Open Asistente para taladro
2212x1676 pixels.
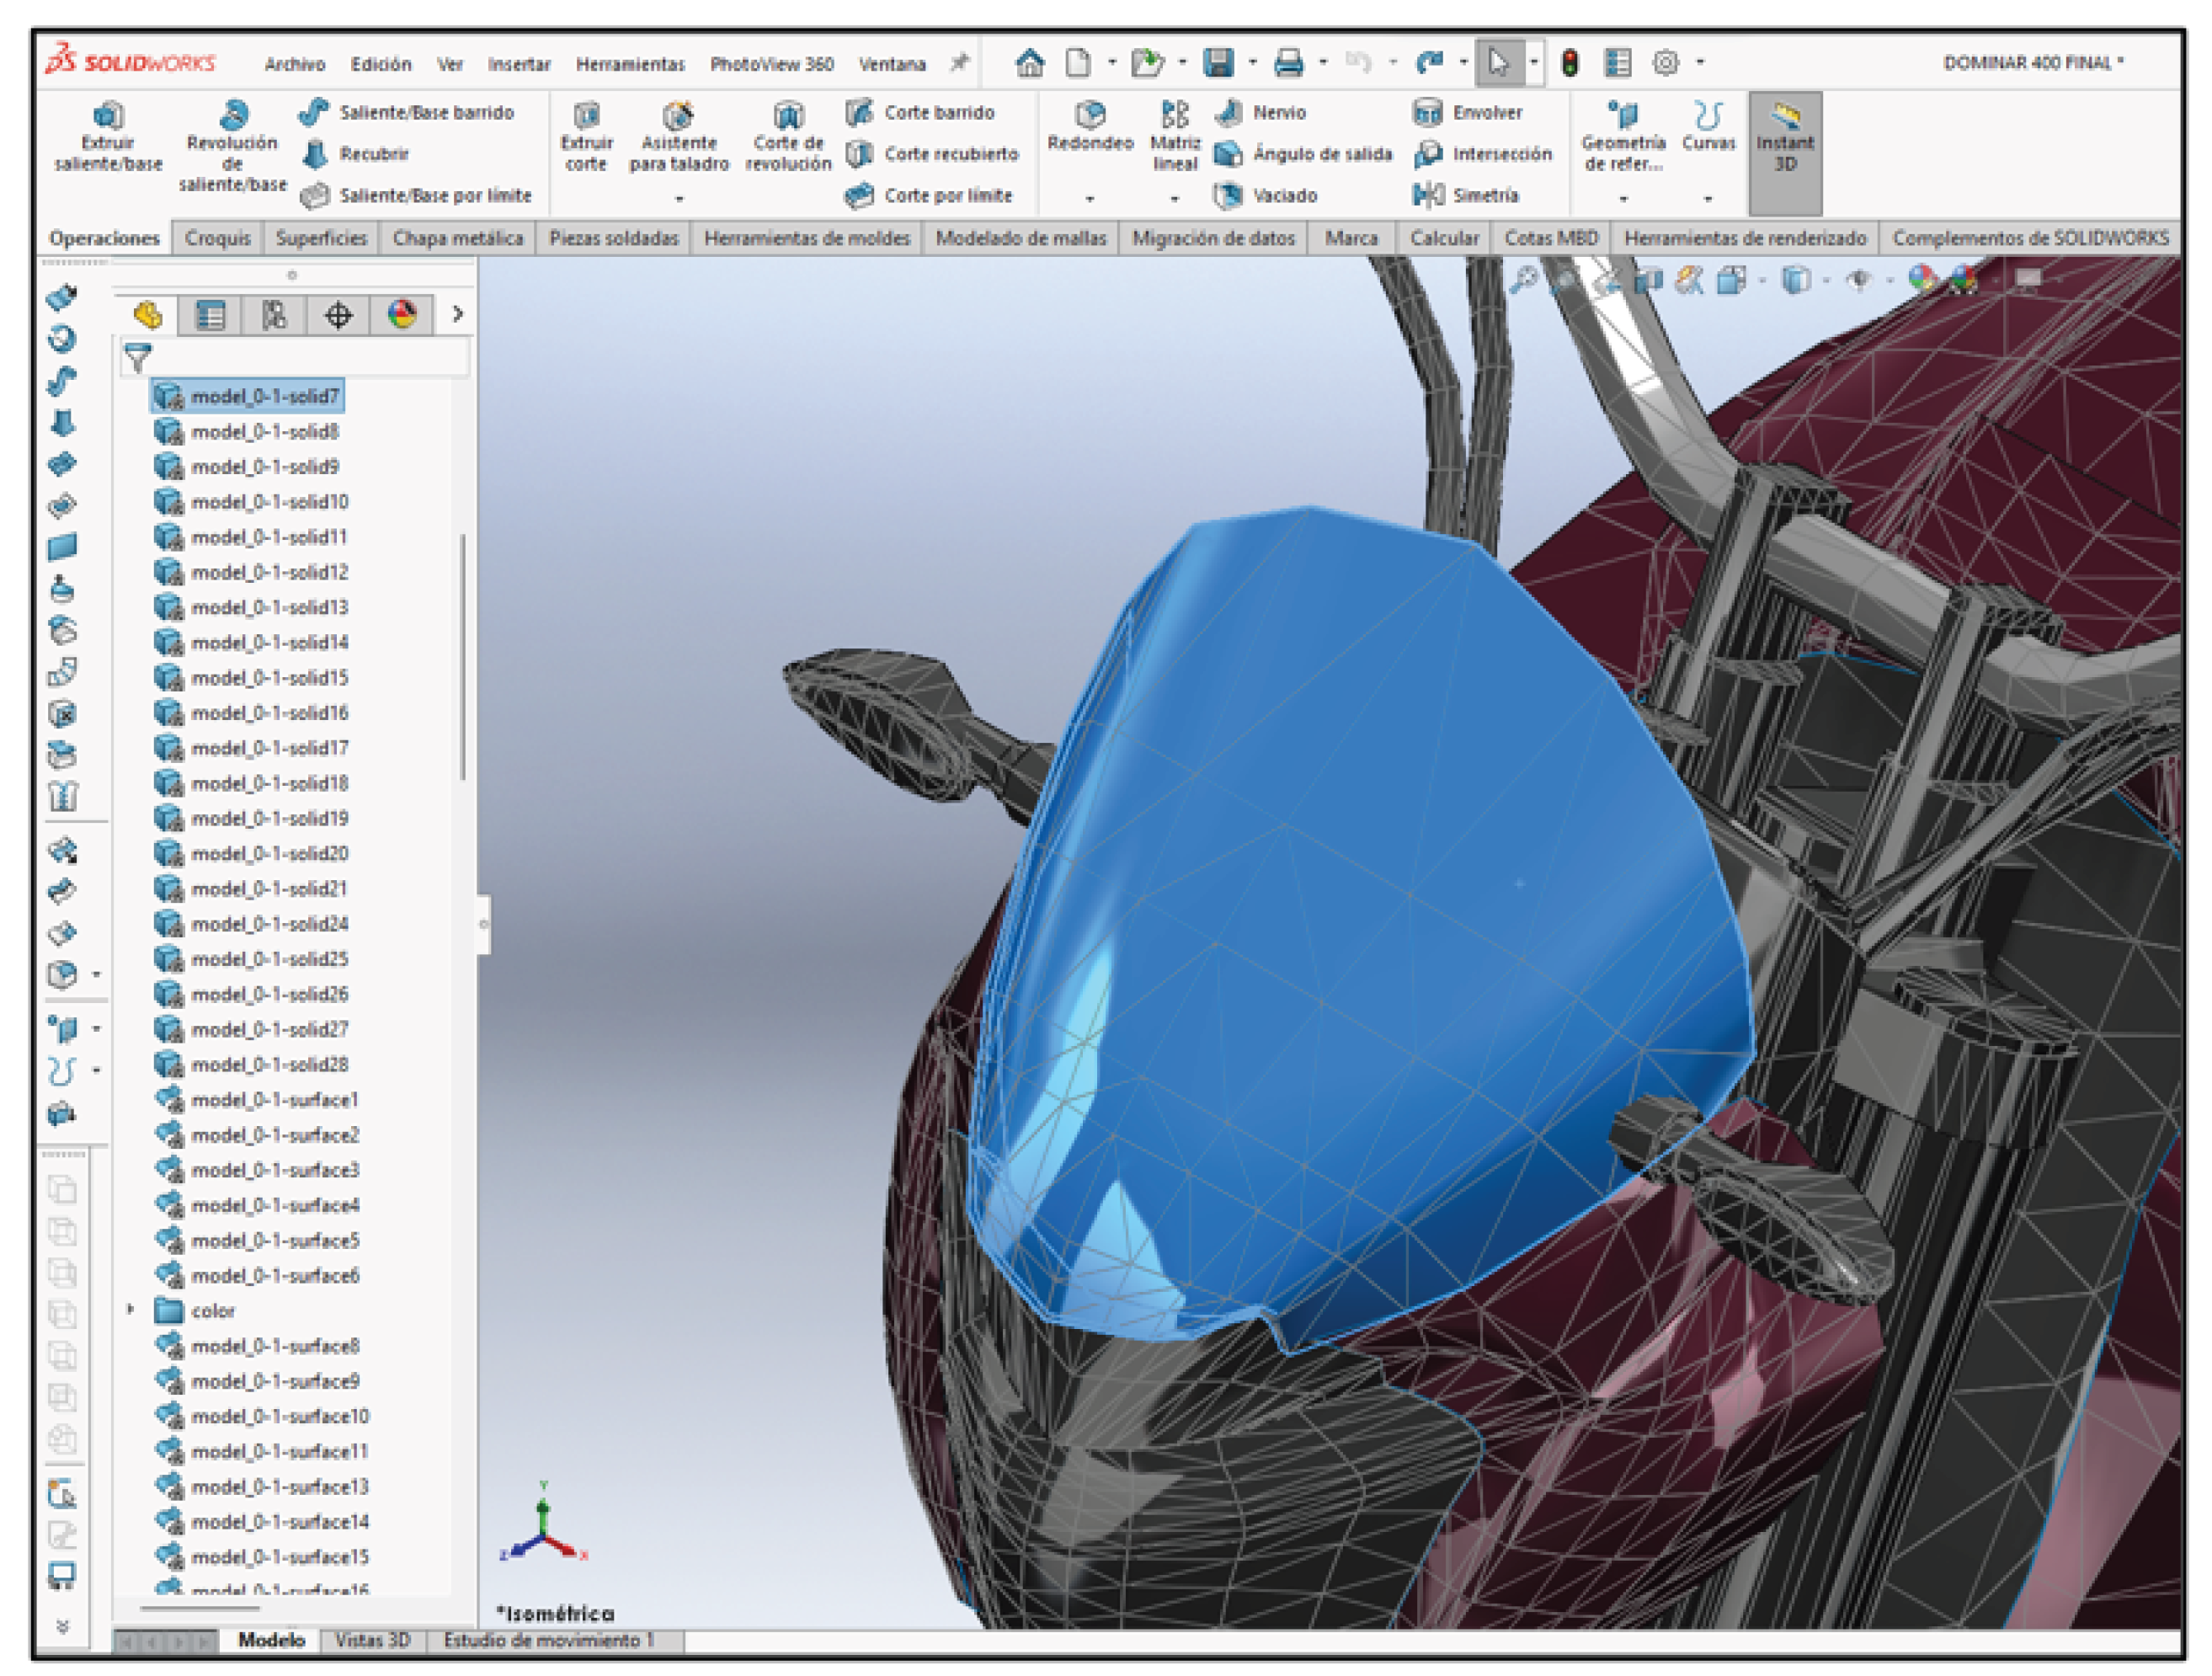click(x=679, y=137)
